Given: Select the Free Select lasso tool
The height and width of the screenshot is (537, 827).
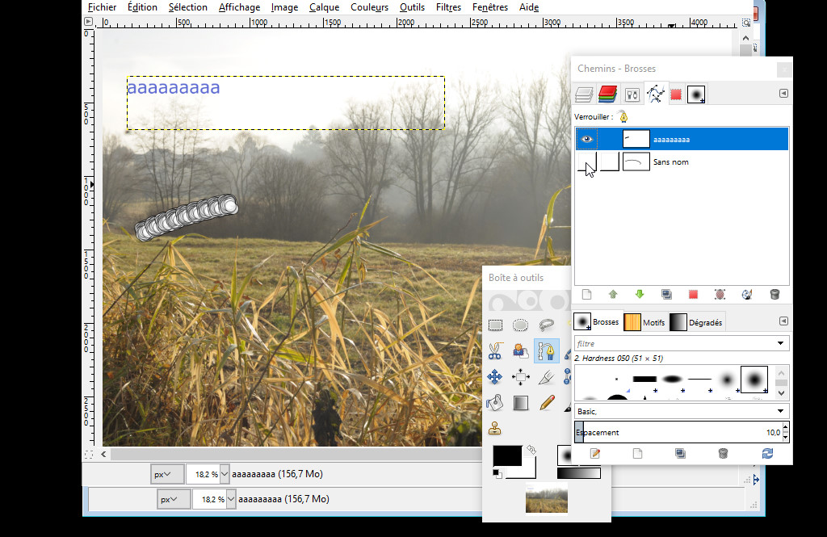Looking at the screenshot, I should (x=547, y=325).
